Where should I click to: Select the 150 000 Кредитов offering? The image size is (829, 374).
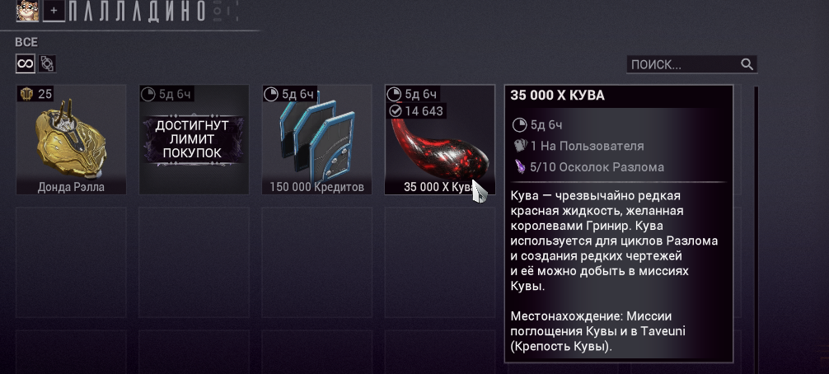[x=316, y=139]
